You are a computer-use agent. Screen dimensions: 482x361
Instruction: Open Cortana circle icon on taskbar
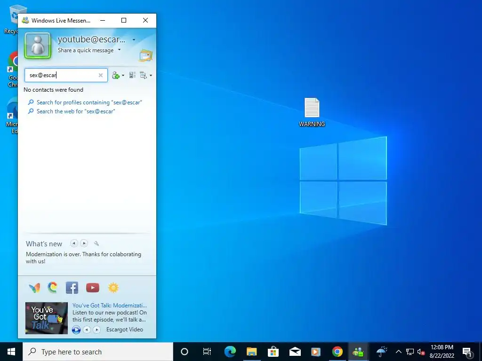pos(185,352)
